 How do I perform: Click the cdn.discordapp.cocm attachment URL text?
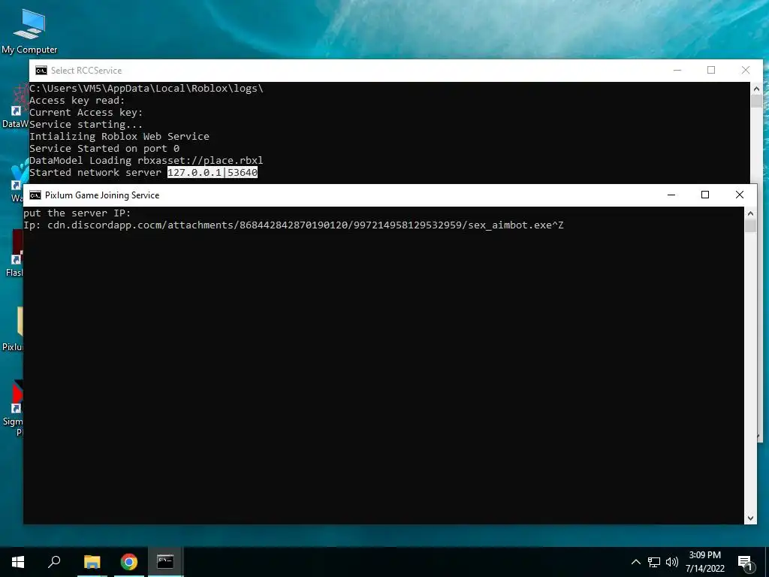[306, 225]
